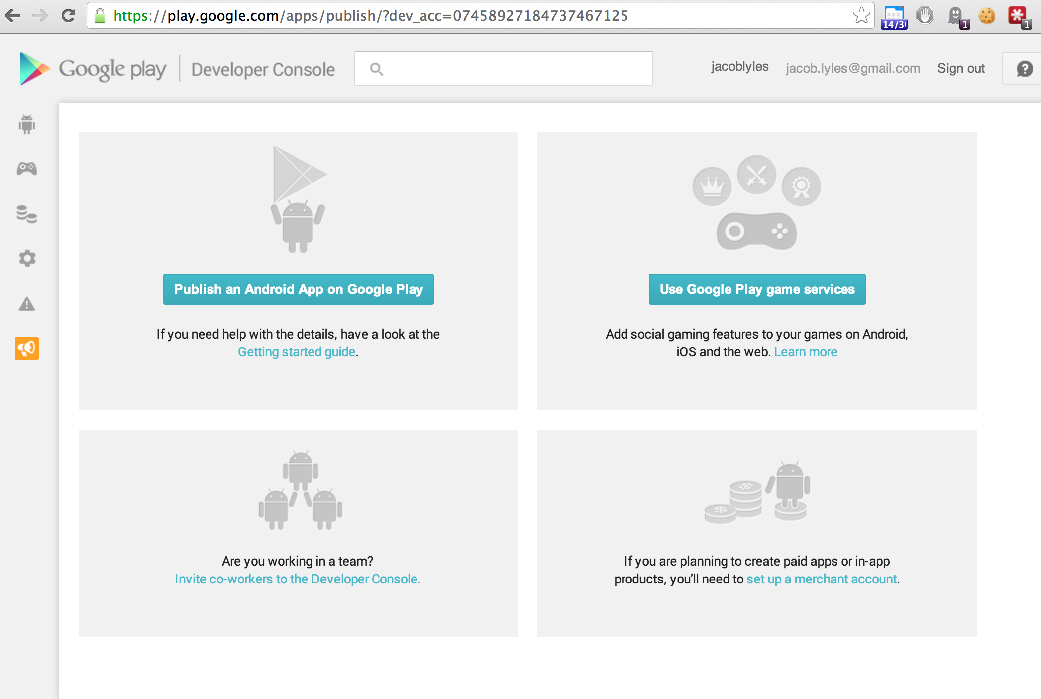Click the browser Forward arrow
The width and height of the screenshot is (1041, 699).
point(40,16)
